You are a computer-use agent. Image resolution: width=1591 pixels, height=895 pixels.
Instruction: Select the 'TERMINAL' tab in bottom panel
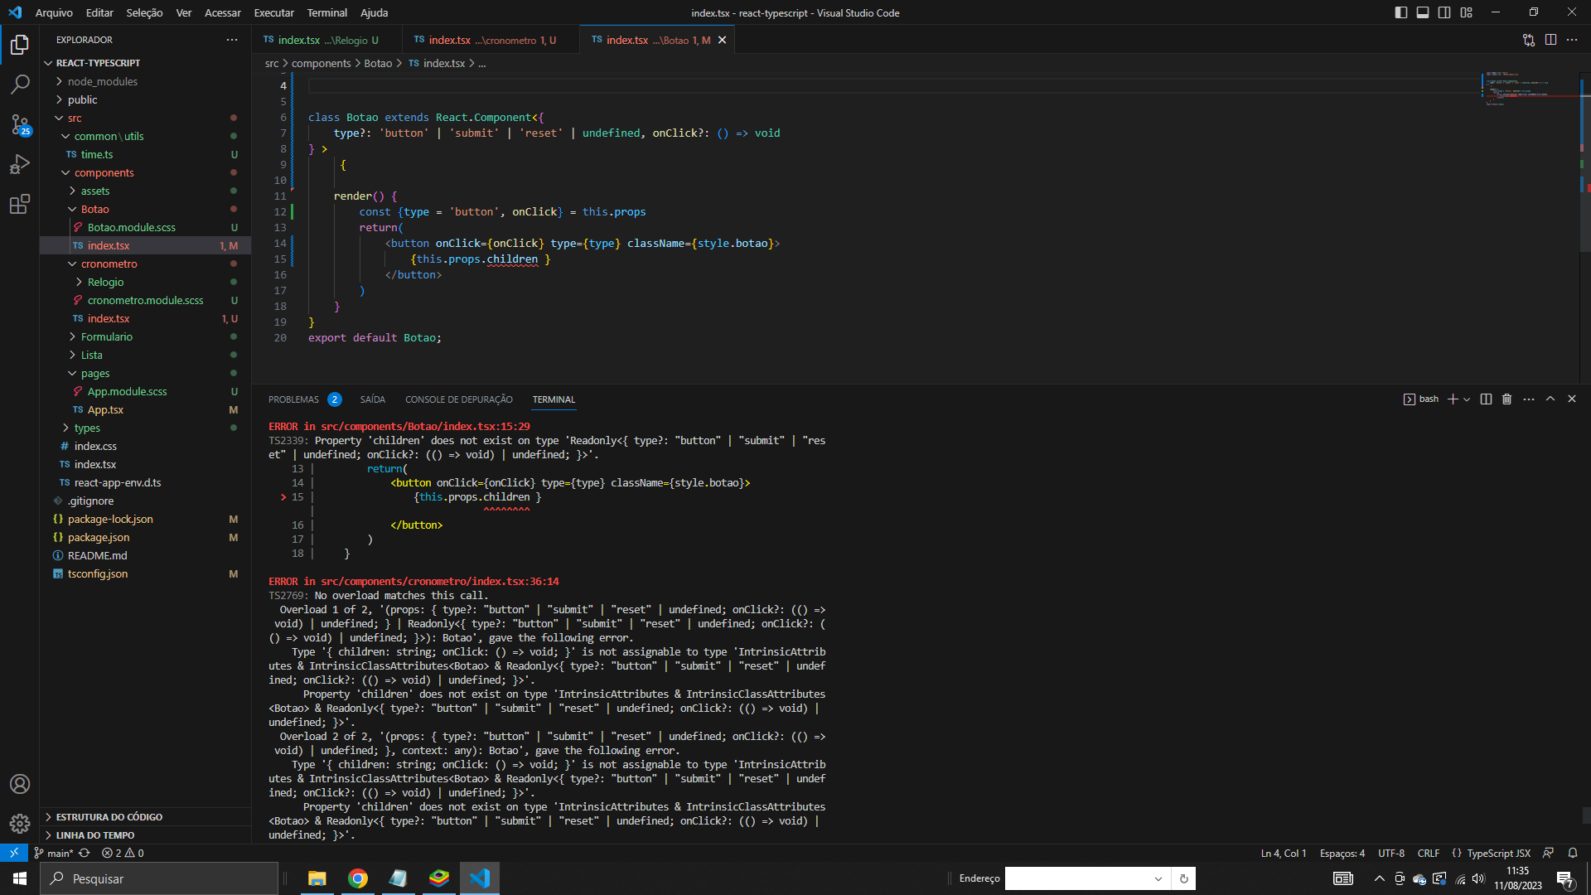click(553, 399)
